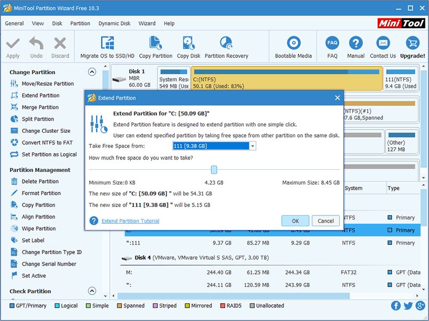Viewport: 429px width, 321px height.
Task: Create Bootable Media
Action: 293,48
